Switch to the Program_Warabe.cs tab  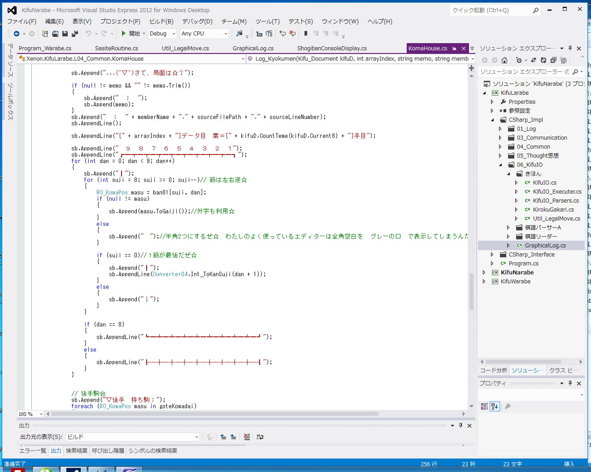[x=45, y=48]
